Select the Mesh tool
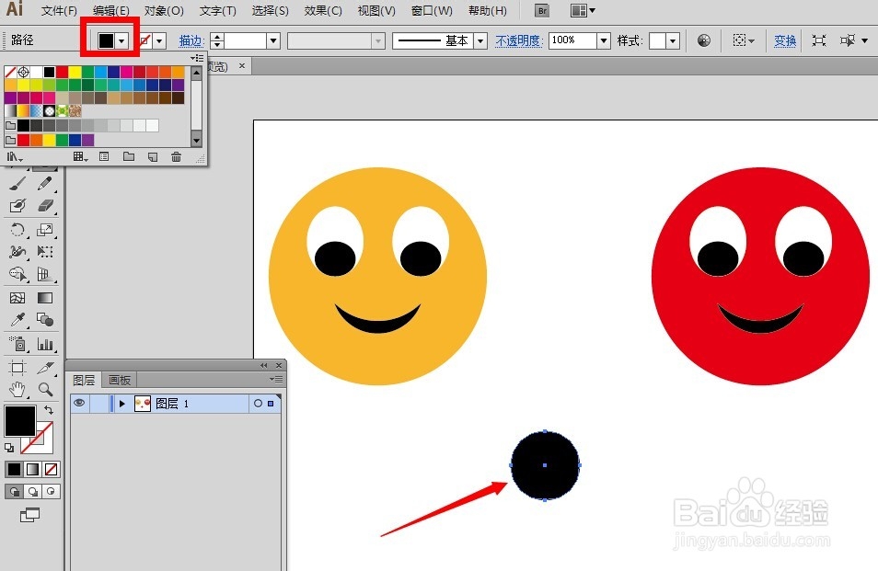 pyautogui.click(x=17, y=298)
